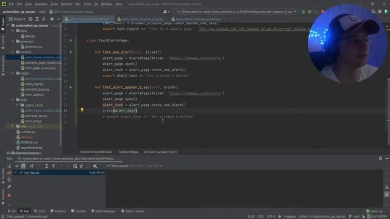Run test_alert_appear_5_sec from gutter arrow
Image resolution: width=390 pixels, height=219 pixels.
point(71,87)
